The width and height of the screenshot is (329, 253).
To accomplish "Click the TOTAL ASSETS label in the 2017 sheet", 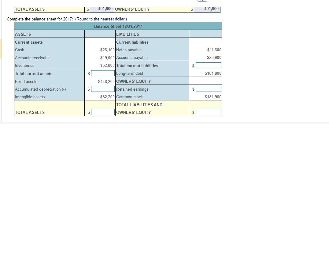I will pos(30,112).
